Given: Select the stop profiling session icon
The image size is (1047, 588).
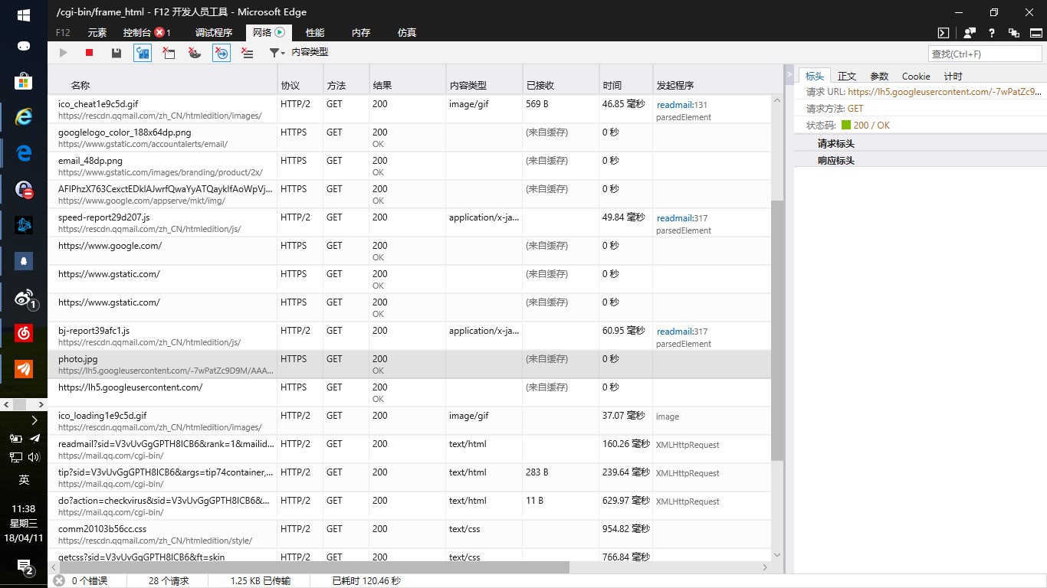Looking at the screenshot, I should click(x=88, y=52).
